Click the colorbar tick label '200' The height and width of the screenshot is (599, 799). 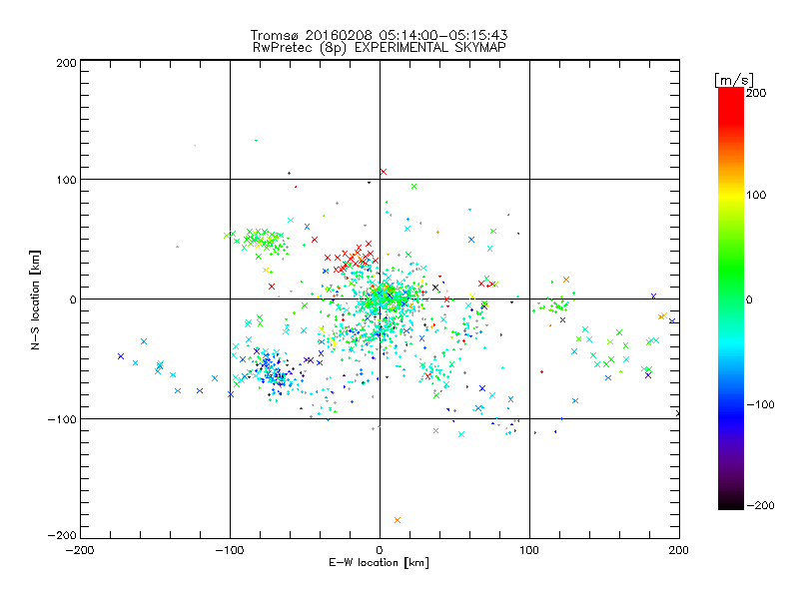pos(756,93)
